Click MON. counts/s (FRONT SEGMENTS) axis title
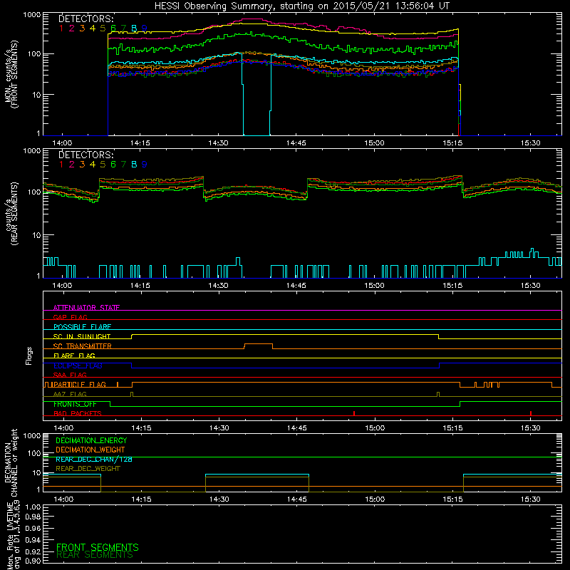570x570 pixels. click(11, 74)
